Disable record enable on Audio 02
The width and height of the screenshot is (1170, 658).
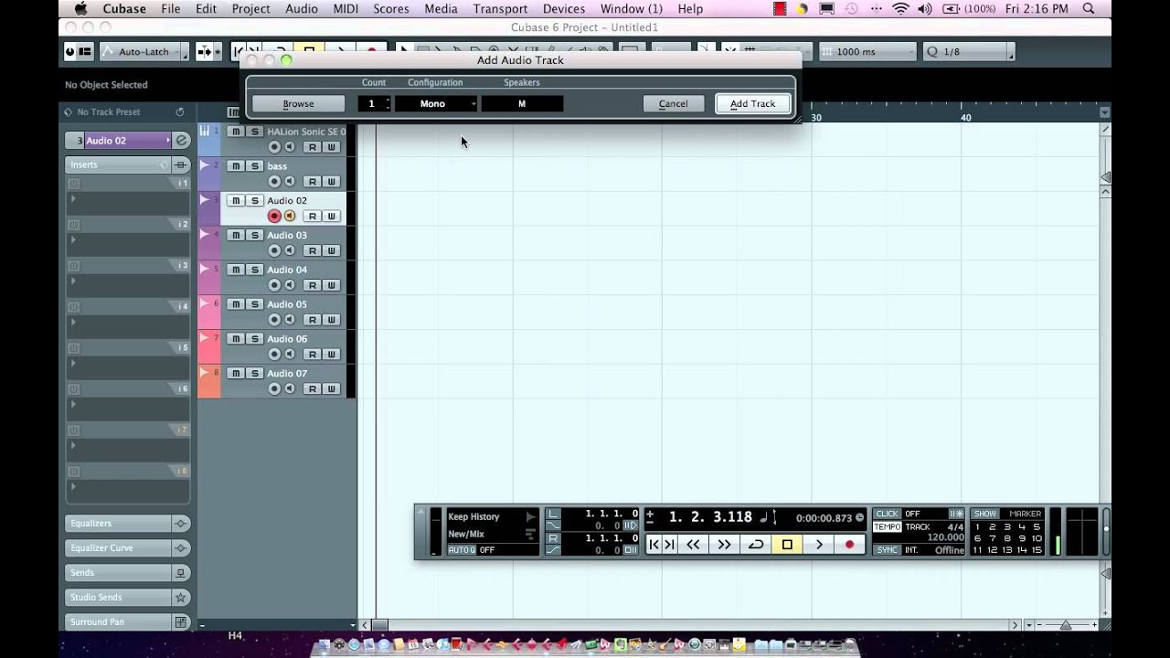click(x=274, y=216)
